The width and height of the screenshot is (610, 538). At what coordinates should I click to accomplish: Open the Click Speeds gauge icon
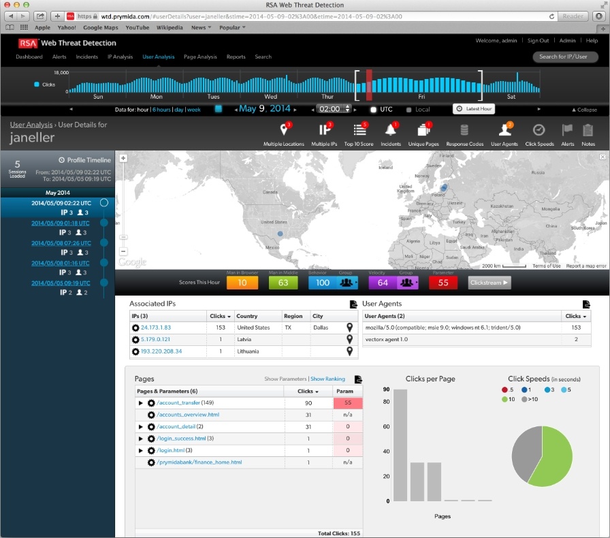(x=539, y=129)
